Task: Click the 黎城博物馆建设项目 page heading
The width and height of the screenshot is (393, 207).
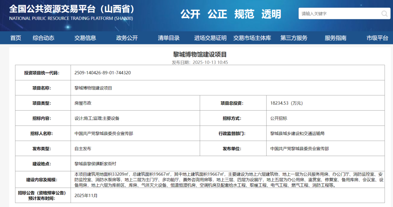Action: pyautogui.click(x=200, y=55)
